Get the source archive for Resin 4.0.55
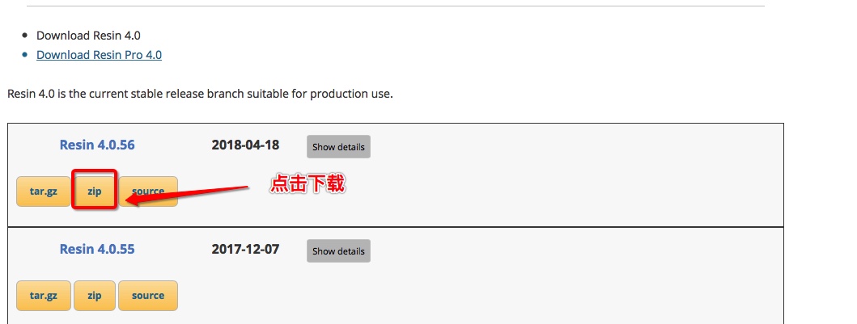The height and width of the screenshot is (324, 857). pos(148,296)
